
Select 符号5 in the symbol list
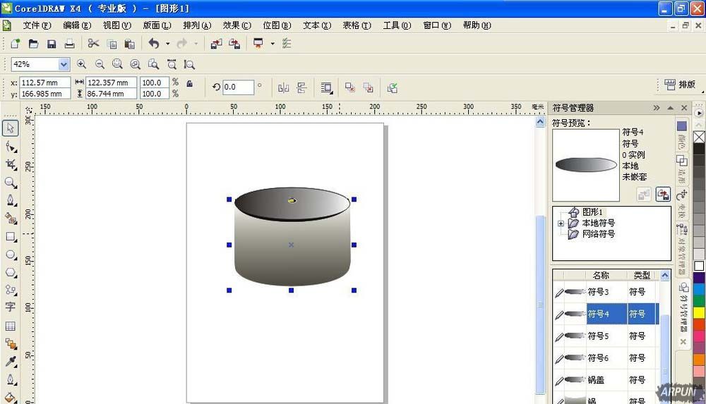pos(598,336)
